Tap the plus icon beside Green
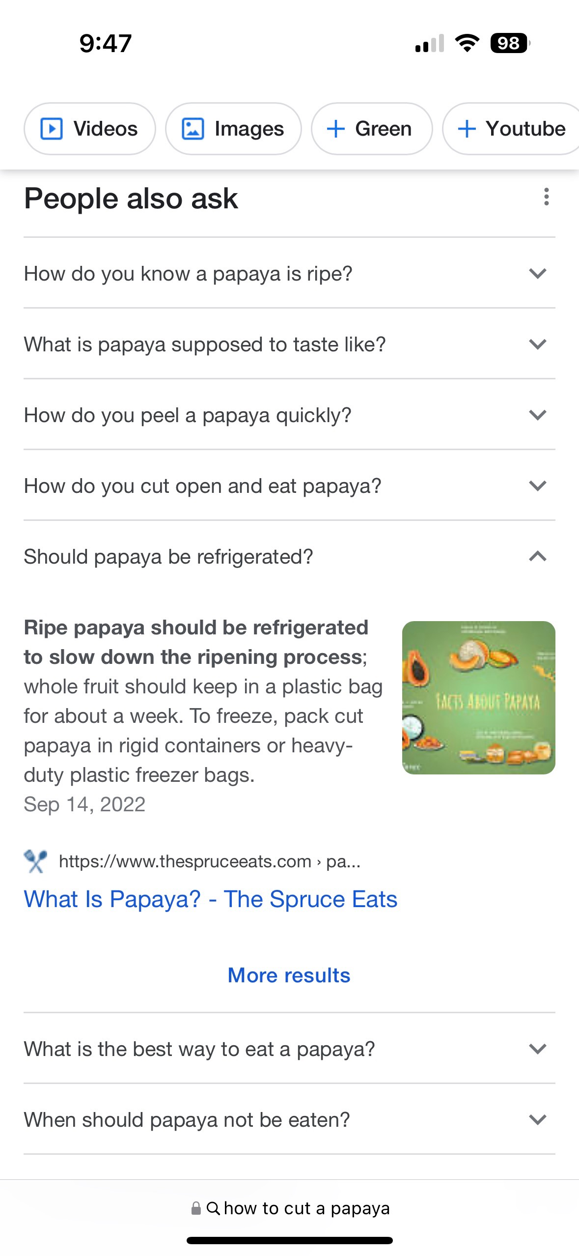The image size is (579, 1256). click(x=336, y=129)
